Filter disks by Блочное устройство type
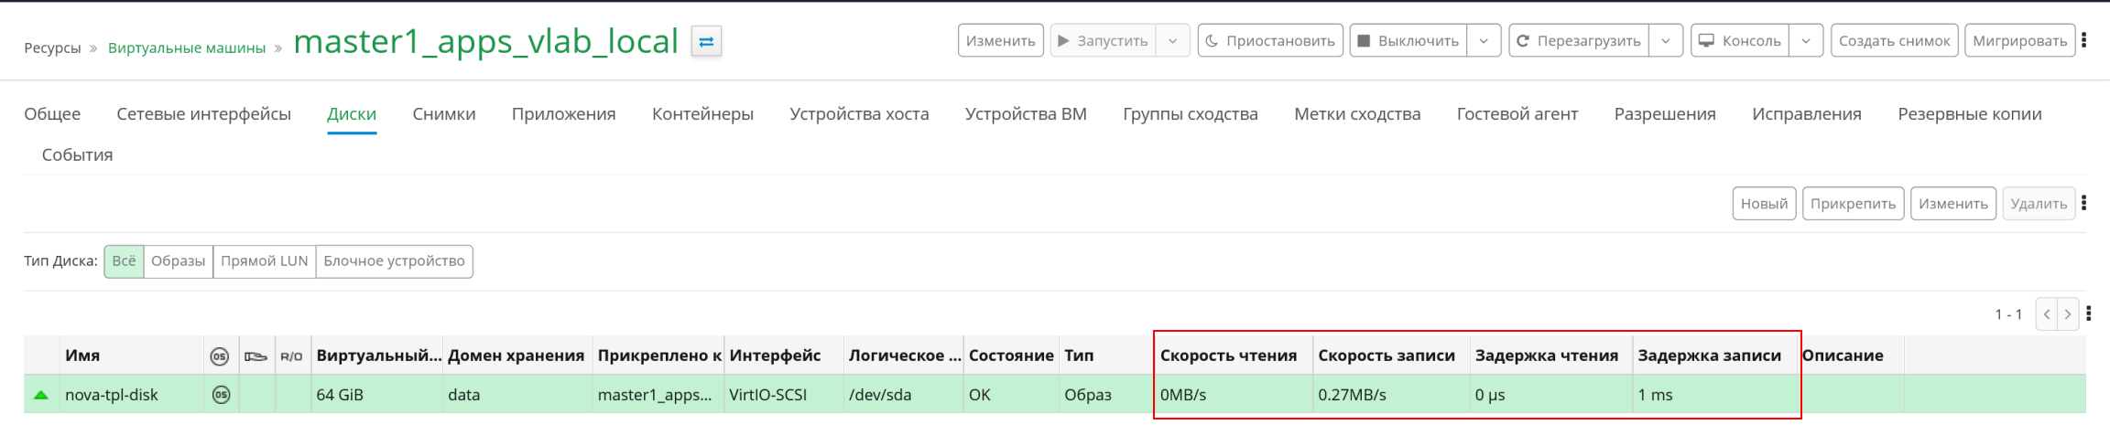 394,261
